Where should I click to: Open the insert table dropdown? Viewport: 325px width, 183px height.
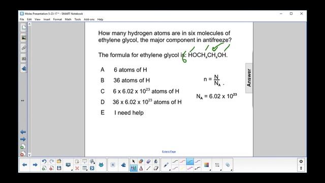pyautogui.click(x=85, y=168)
